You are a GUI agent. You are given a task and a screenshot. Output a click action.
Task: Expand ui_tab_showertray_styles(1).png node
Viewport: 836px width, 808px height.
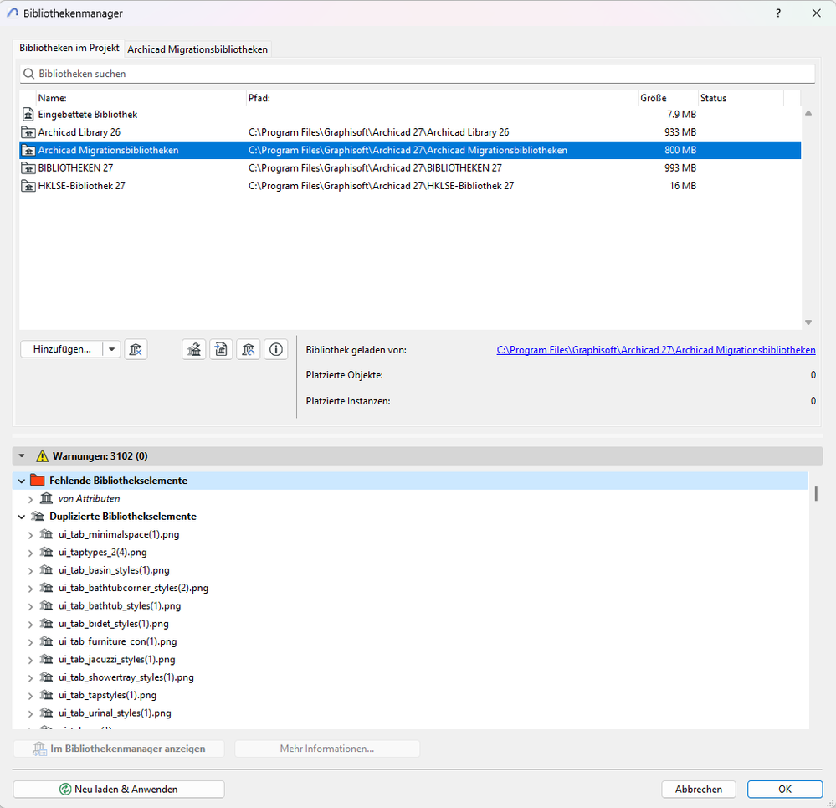pyautogui.click(x=30, y=677)
